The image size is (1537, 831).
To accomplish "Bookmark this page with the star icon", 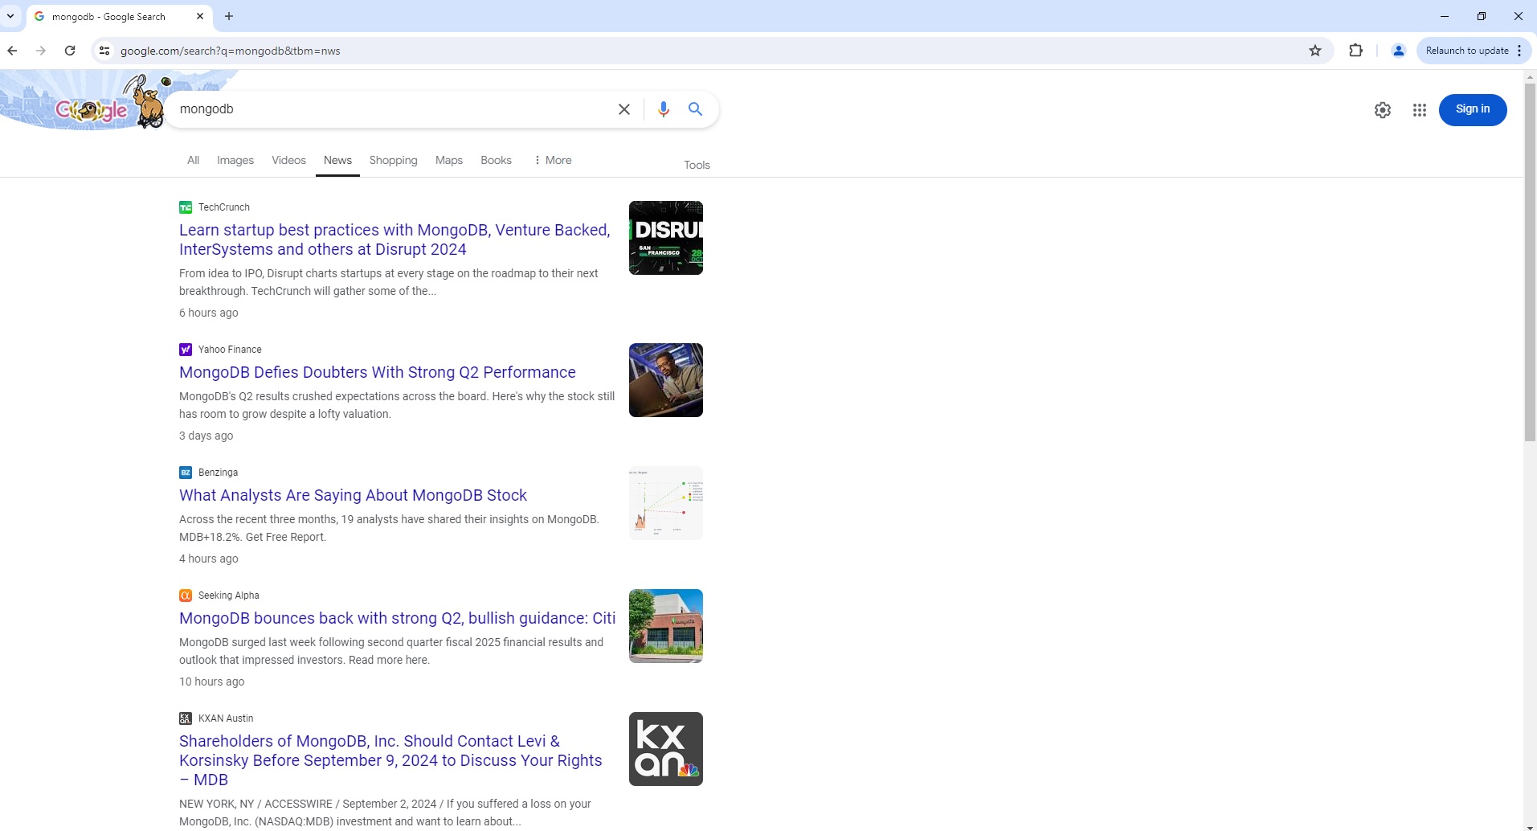I will click(1315, 51).
